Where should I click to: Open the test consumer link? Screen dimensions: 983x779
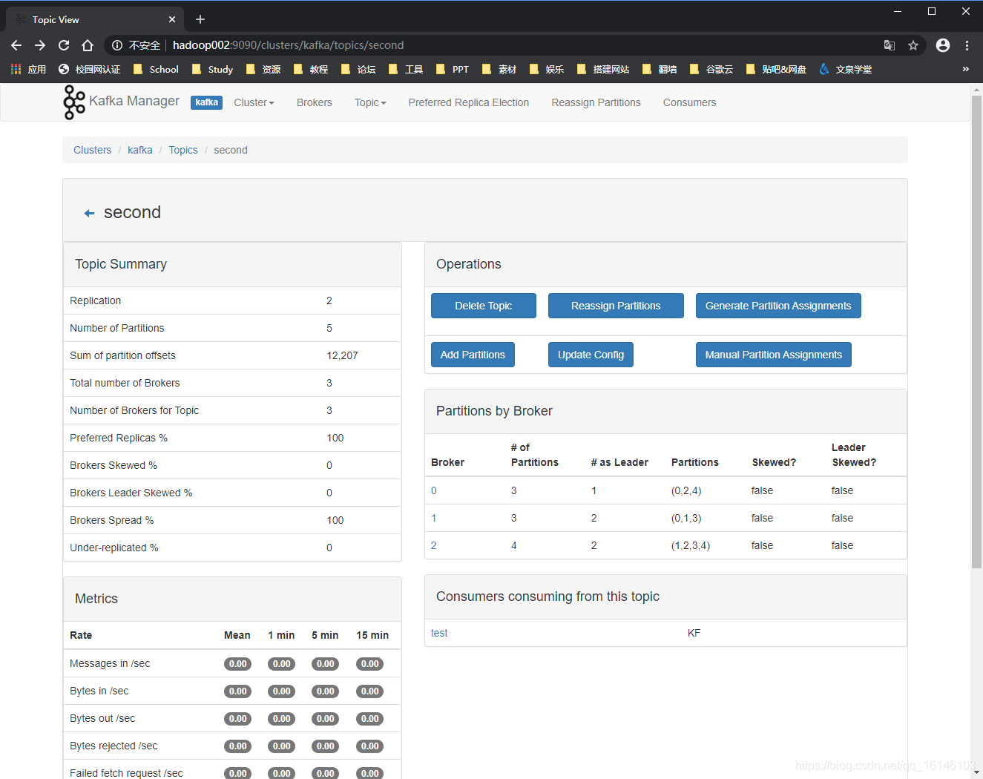(x=439, y=633)
